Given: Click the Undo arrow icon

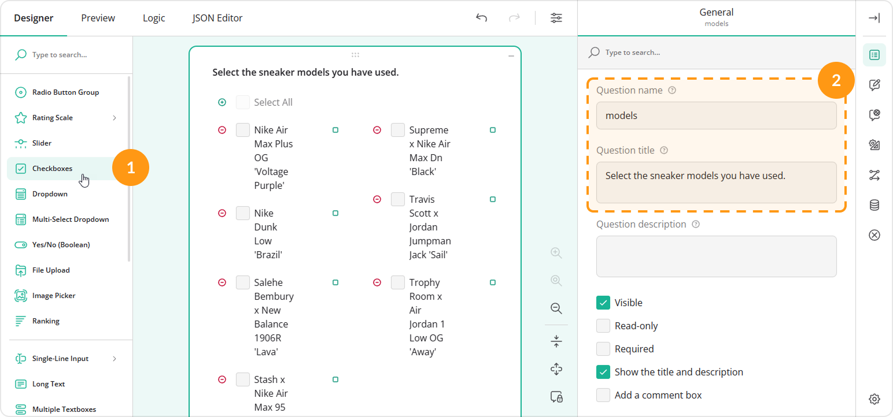Looking at the screenshot, I should pos(481,18).
